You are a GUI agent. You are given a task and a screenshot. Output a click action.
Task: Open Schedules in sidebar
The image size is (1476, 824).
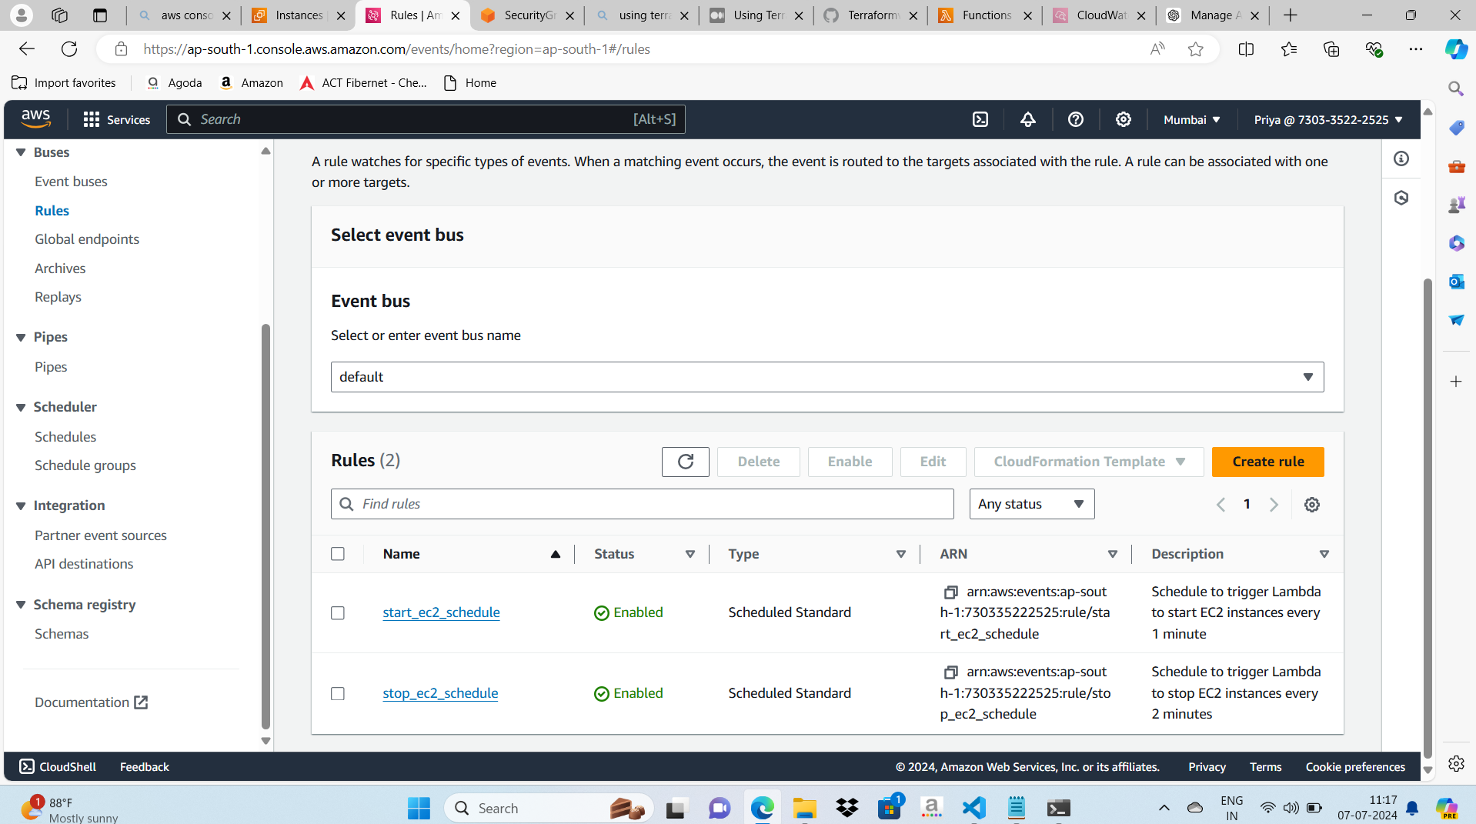click(x=65, y=437)
